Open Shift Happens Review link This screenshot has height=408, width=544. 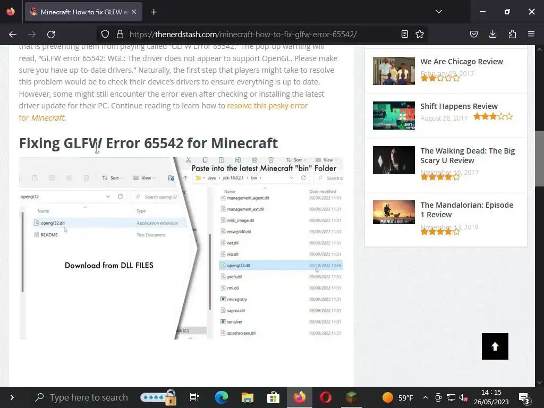tap(458, 106)
